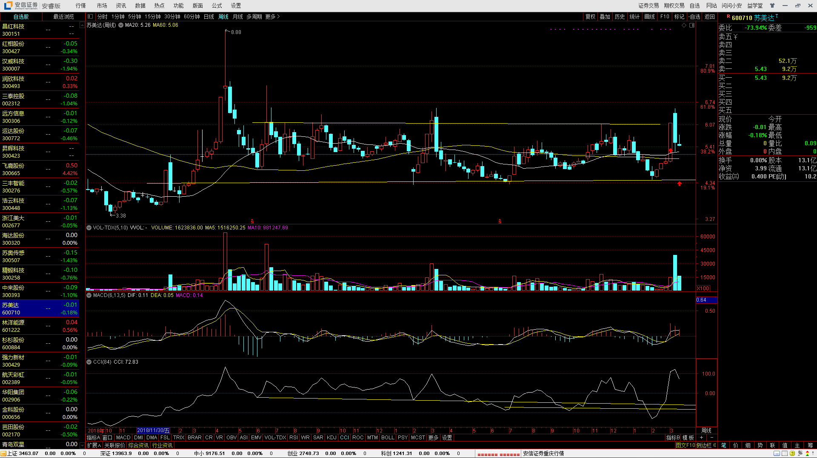The height and width of the screenshot is (458, 817).
Task: Open the 市场 menu
Action: (102, 6)
